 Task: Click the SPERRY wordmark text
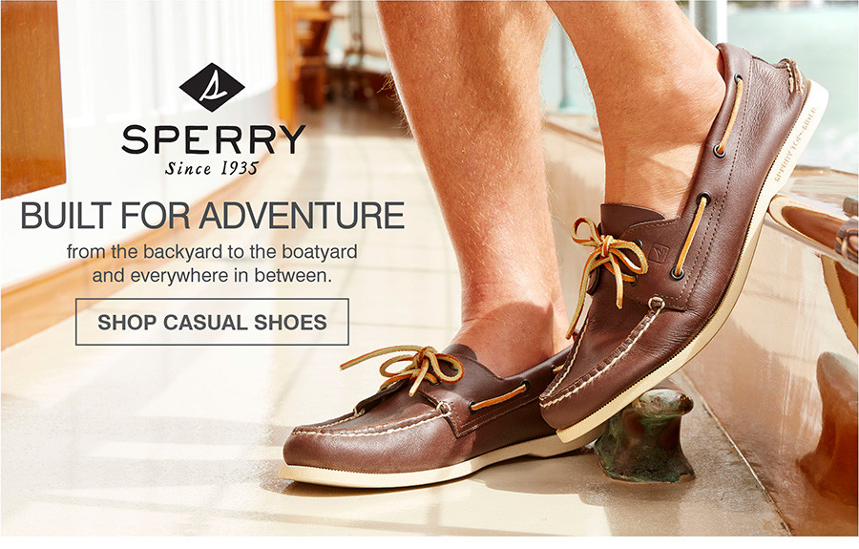pos(213,139)
